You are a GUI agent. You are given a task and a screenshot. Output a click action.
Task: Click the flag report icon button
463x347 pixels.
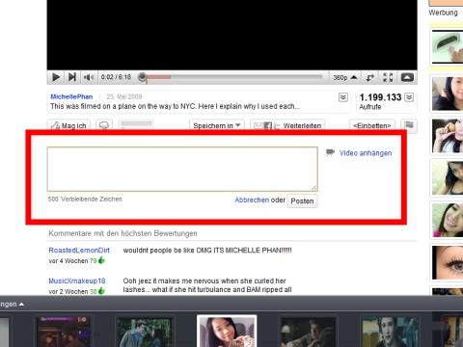(x=409, y=125)
